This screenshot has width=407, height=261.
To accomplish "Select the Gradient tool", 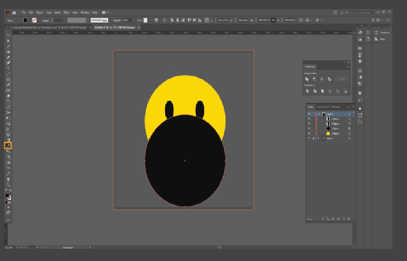I will [x=8, y=140].
